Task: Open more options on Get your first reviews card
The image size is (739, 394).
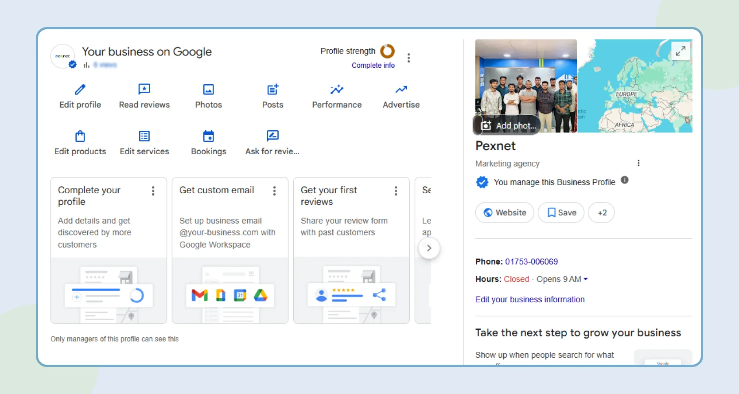Action: tap(396, 191)
